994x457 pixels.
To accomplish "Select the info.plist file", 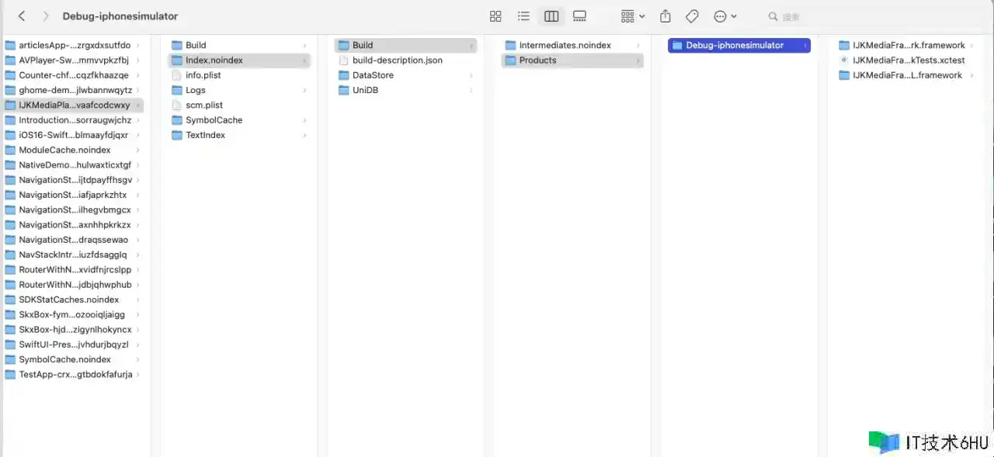I will (x=204, y=75).
